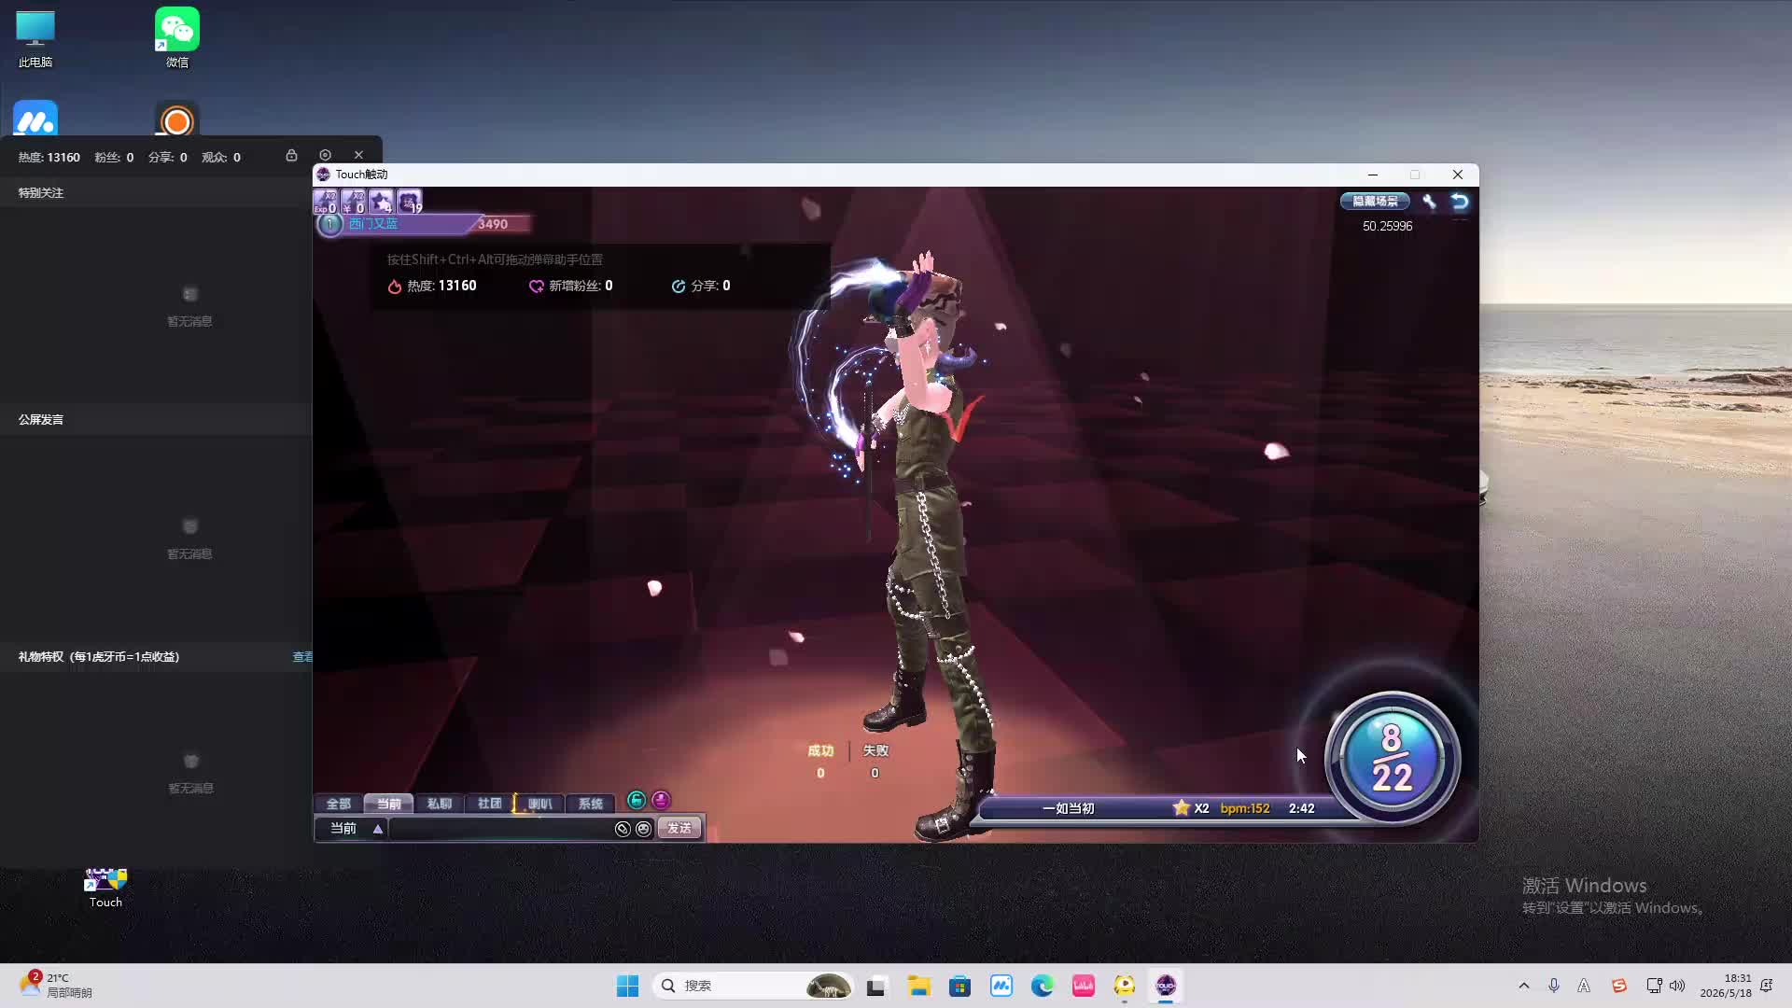Click the magenta stamp icon above chat

click(661, 800)
